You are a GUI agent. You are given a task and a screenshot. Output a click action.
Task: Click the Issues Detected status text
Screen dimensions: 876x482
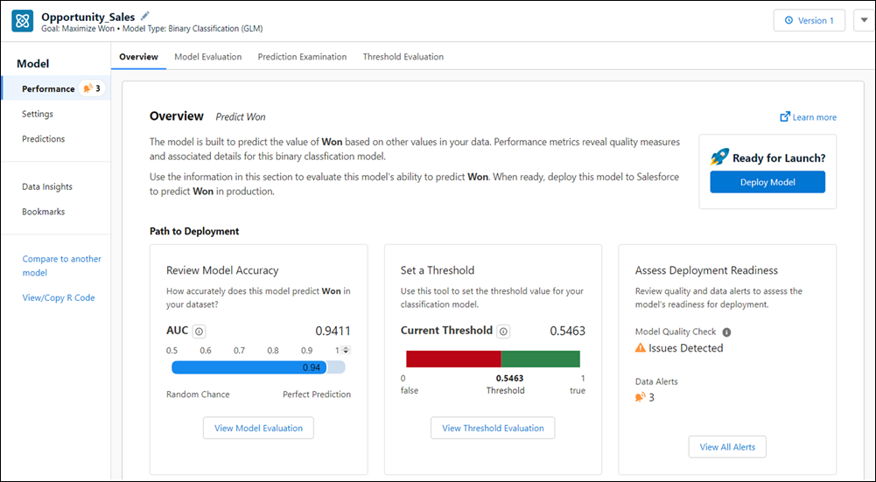click(685, 348)
